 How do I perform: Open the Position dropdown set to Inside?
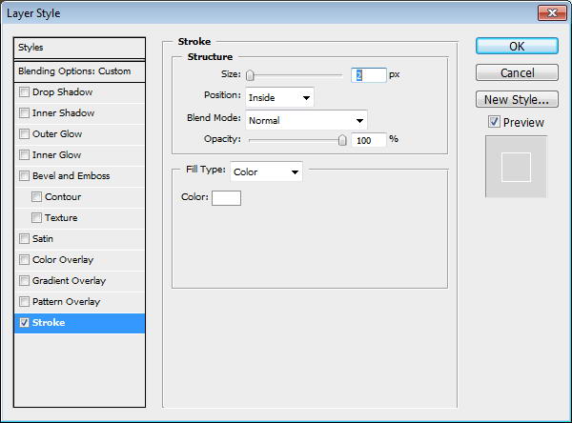coord(279,97)
